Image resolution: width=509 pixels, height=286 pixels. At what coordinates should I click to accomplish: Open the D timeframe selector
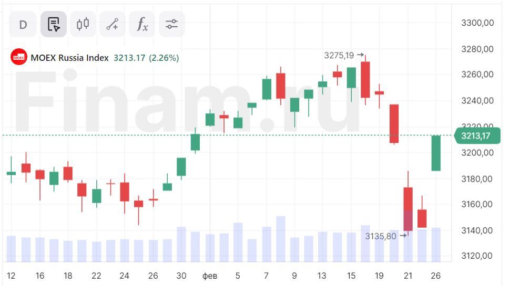point(23,24)
